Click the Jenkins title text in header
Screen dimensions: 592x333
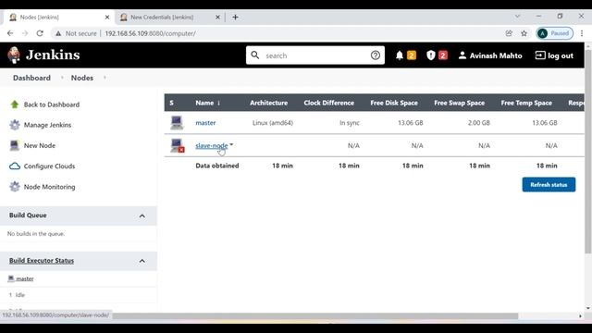(x=53, y=55)
